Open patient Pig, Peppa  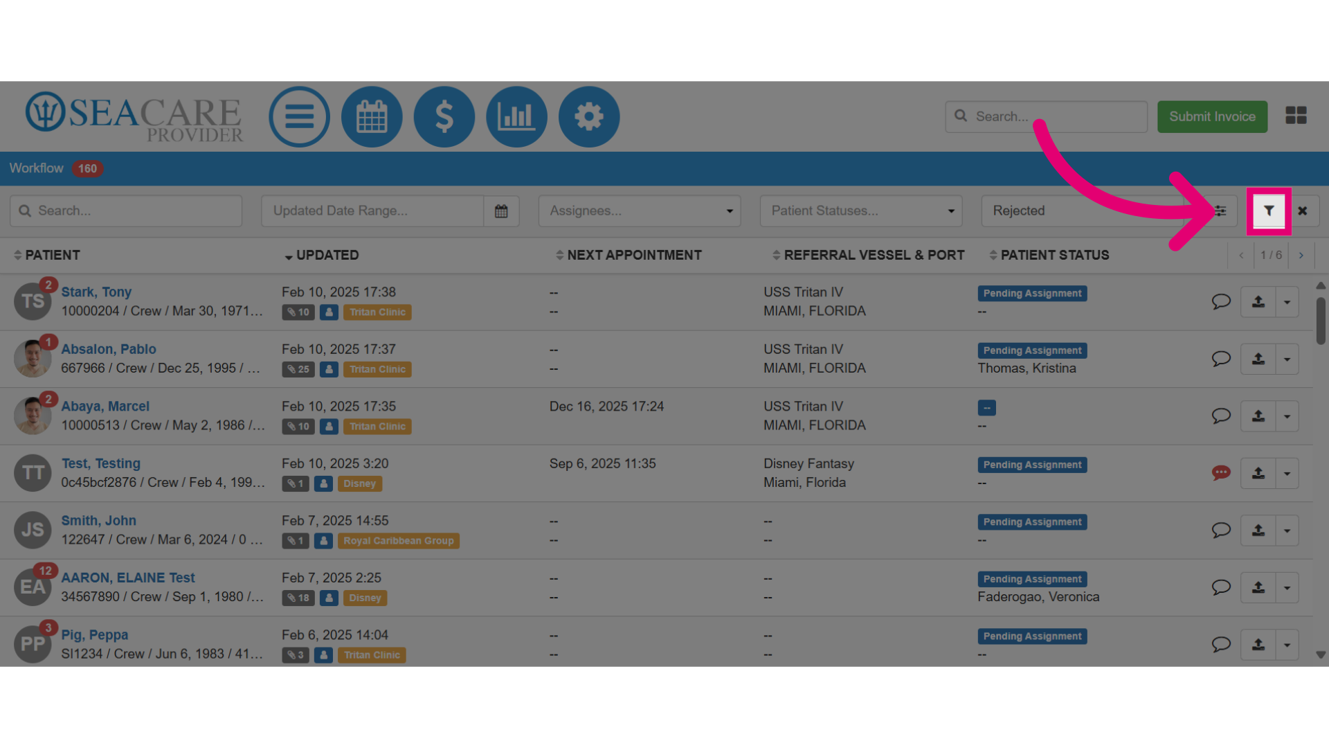[95, 635]
